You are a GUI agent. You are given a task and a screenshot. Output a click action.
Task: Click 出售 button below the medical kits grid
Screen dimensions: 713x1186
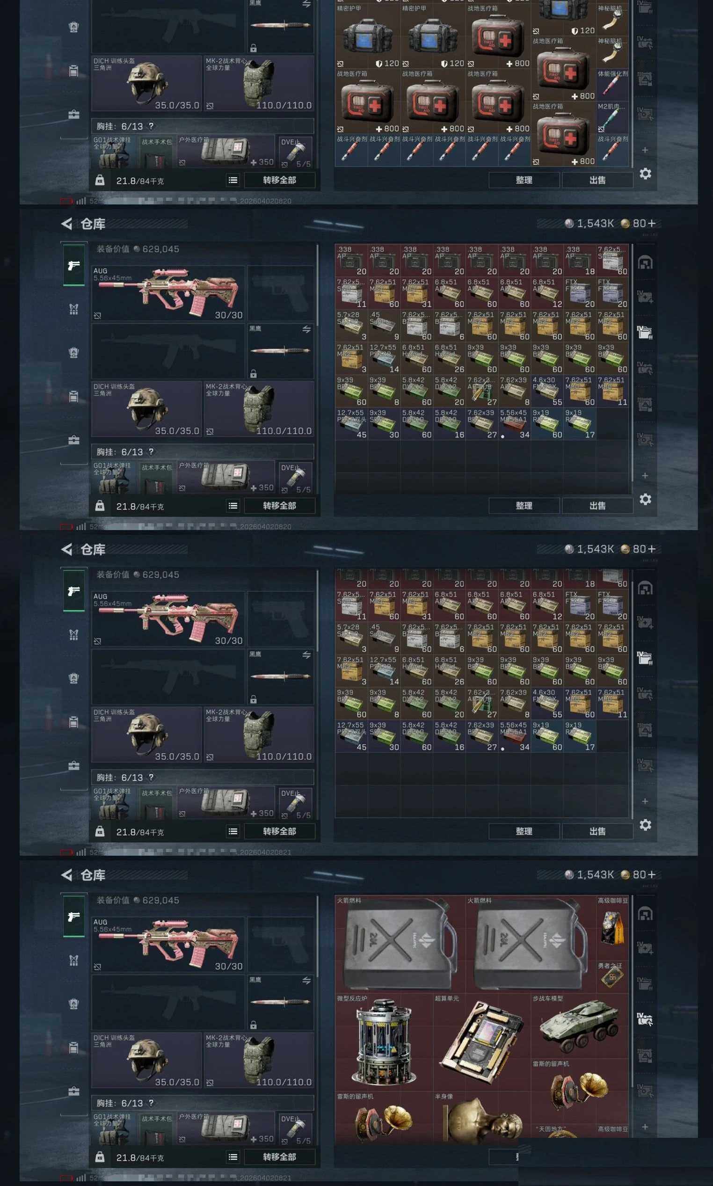[597, 180]
